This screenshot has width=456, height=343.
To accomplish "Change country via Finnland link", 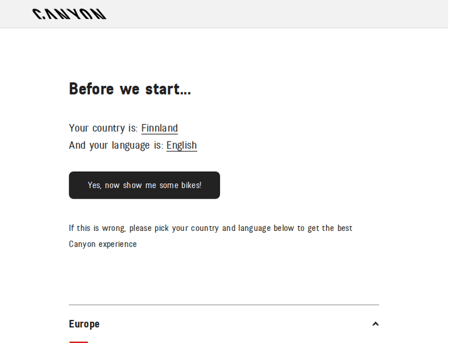I will [x=159, y=129].
